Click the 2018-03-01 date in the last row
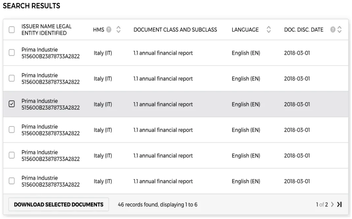 click(297, 181)
